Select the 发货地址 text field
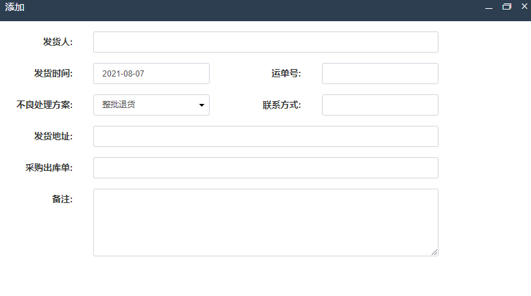Image resolution: width=531 pixels, height=296 pixels. pos(266,136)
